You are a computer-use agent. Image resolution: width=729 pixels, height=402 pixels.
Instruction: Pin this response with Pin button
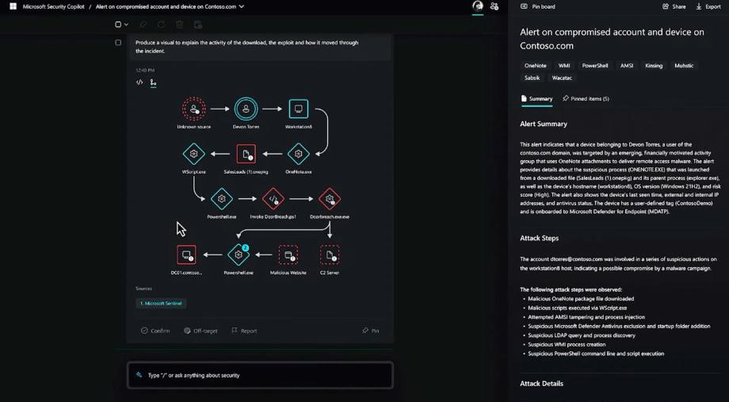coord(371,331)
